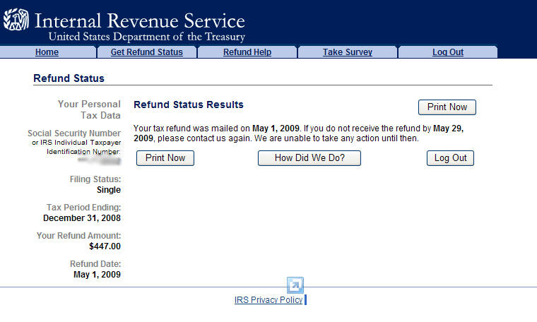Click the refund amount $447.00

pyautogui.click(x=105, y=246)
